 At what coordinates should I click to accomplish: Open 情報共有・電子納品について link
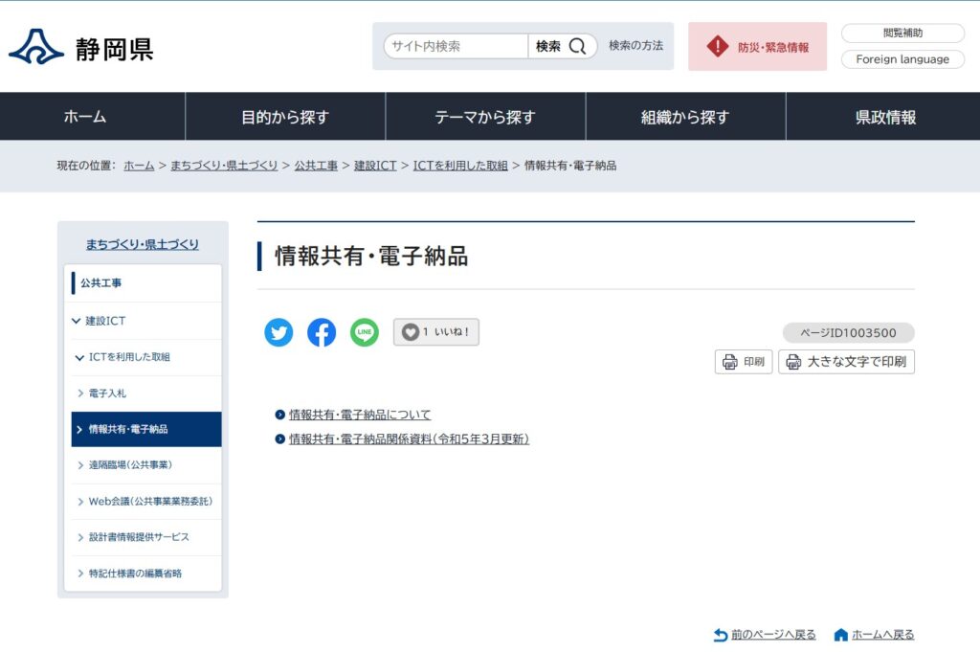(360, 415)
